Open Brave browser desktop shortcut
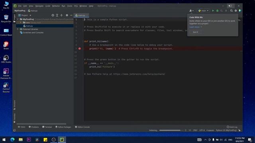The image size is (255, 143). coord(6,45)
